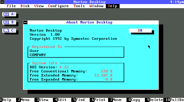184x102 pixels.
Task: Open the Configure menu
Action: (x=58, y=6)
